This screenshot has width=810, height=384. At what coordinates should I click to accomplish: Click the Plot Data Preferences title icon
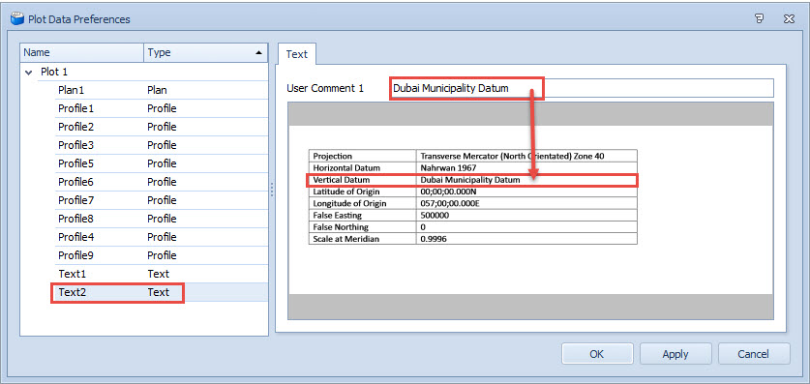coord(17,19)
